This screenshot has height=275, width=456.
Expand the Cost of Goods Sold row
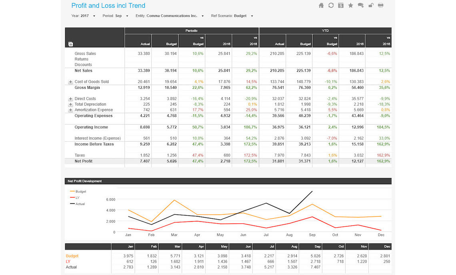click(x=70, y=82)
